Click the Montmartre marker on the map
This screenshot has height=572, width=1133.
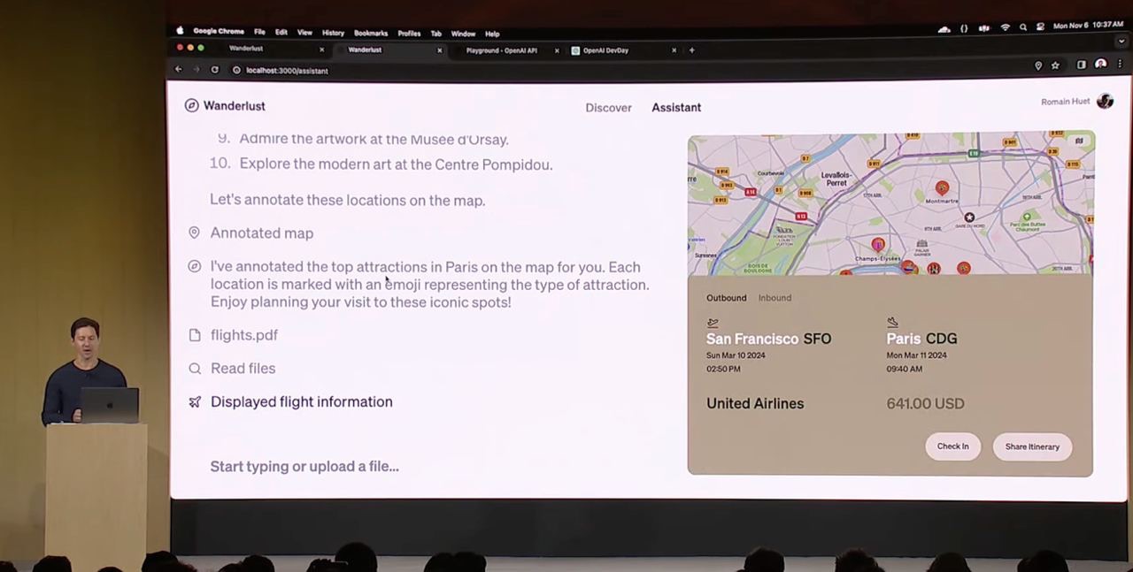click(x=942, y=187)
